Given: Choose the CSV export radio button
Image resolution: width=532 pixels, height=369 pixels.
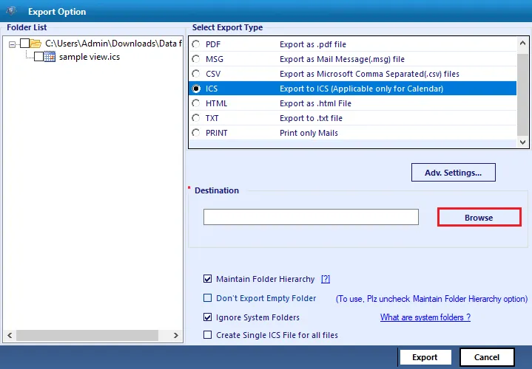Looking at the screenshot, I should pos(196,74).
